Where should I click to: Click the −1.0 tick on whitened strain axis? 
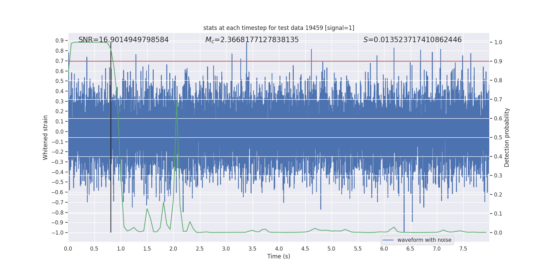57,233
